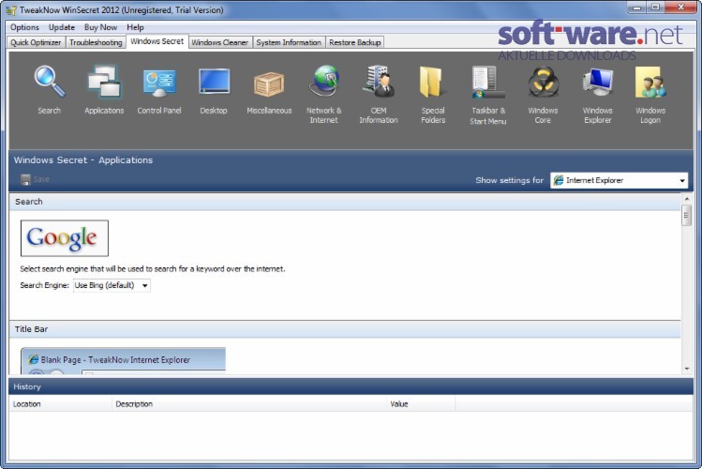Open the Options menu
The height and width of the screenshot is (469, 702).
tap(24, 27)
